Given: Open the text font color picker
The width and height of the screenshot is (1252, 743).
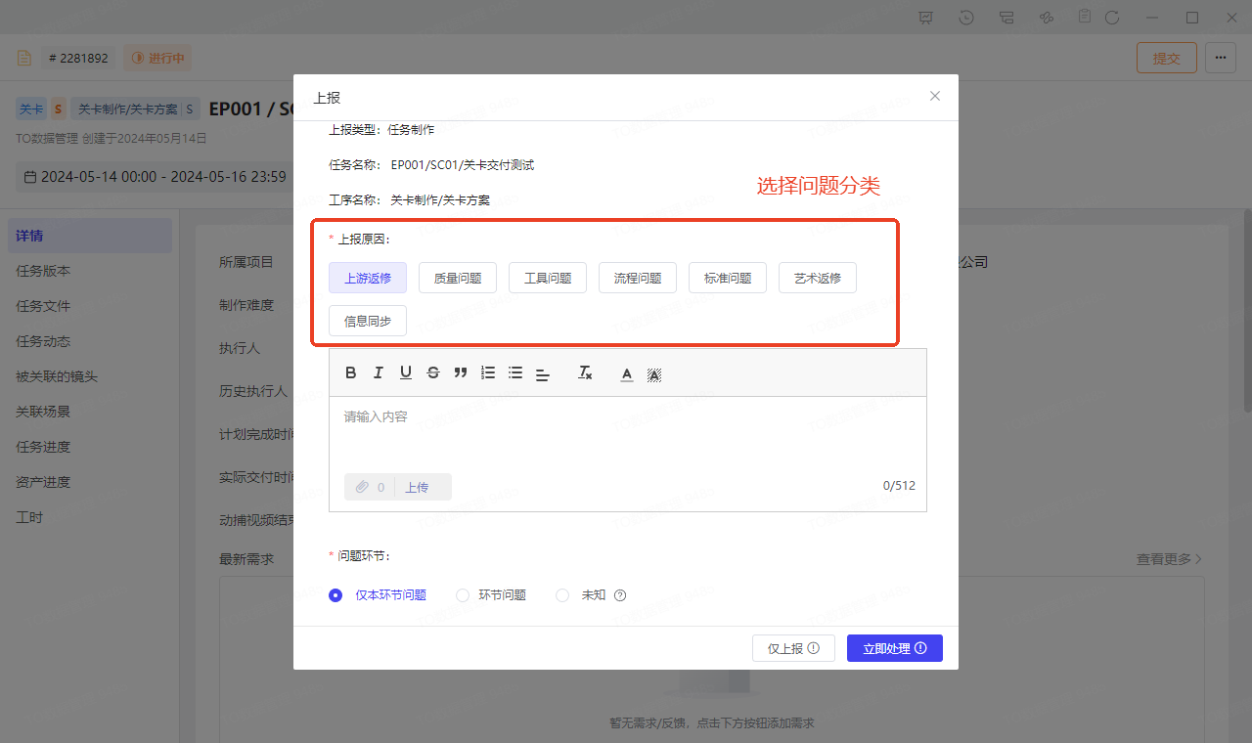Looking at the screenshot, I should tap(627, 373).
